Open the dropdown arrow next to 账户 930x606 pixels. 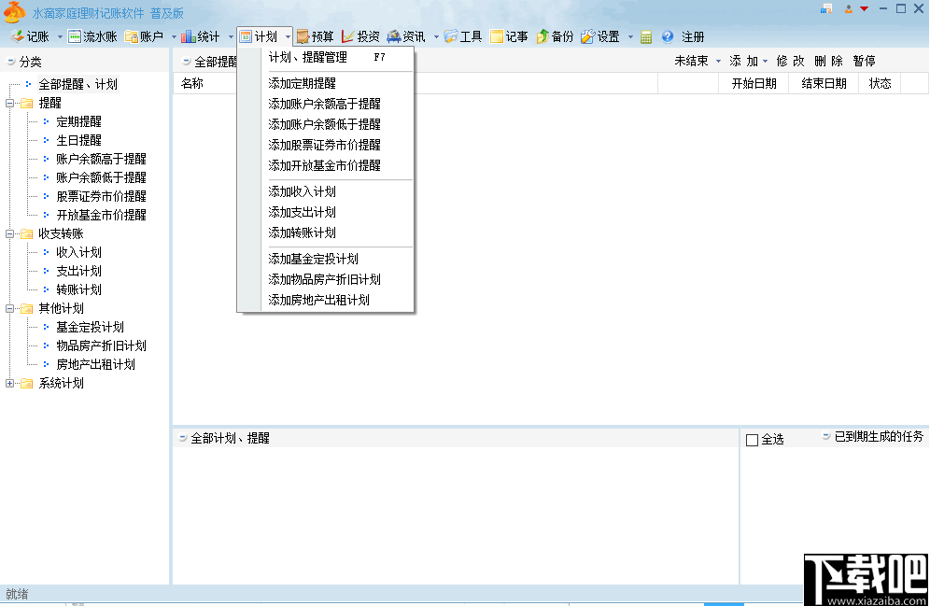(x=174, y=37)
